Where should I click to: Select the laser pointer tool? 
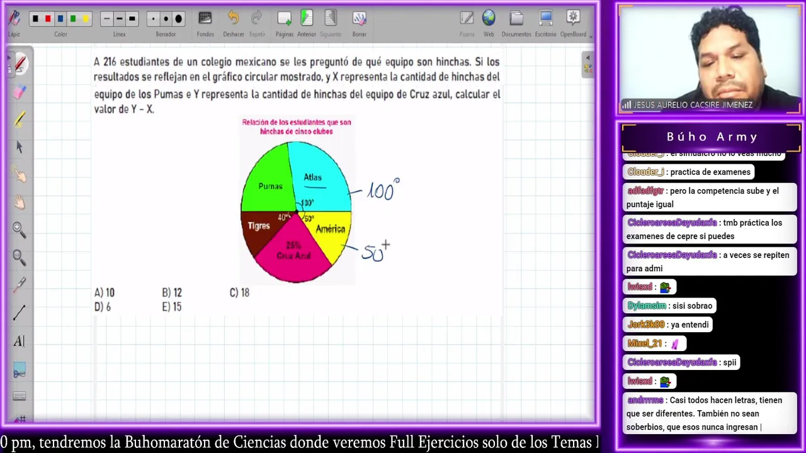point(20,285)
